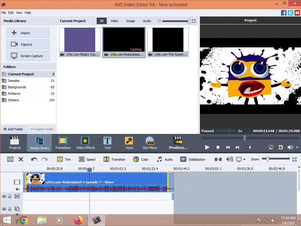Select the Image filter tab
The image size is (301, 226).
(131, 21)
